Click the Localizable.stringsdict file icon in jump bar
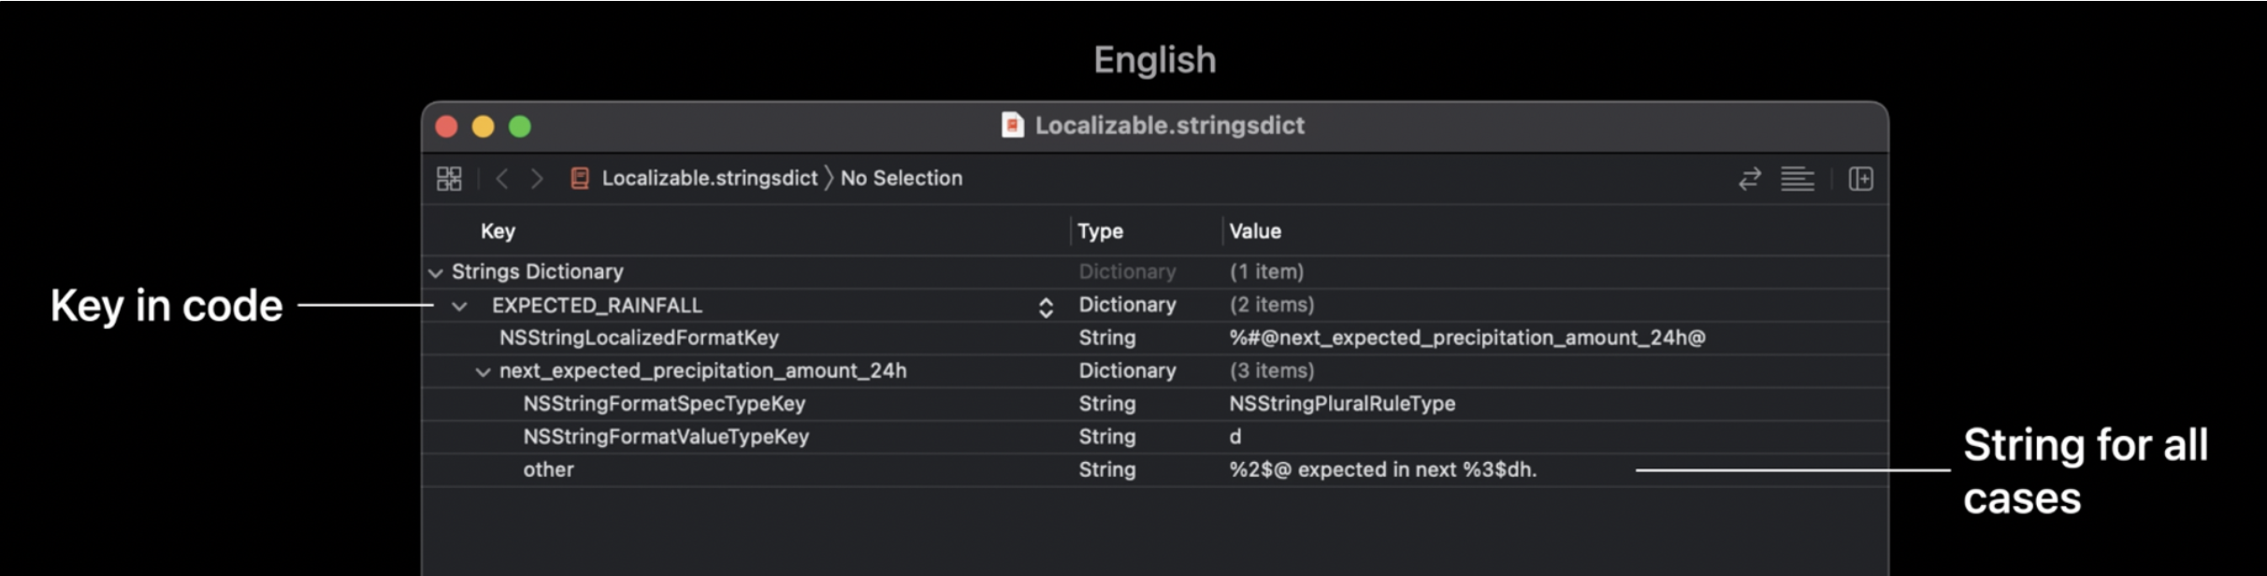 coord(580,179)
